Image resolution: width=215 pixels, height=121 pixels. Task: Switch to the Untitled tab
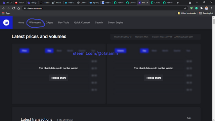pyautogui.click(x=82, y=3)
